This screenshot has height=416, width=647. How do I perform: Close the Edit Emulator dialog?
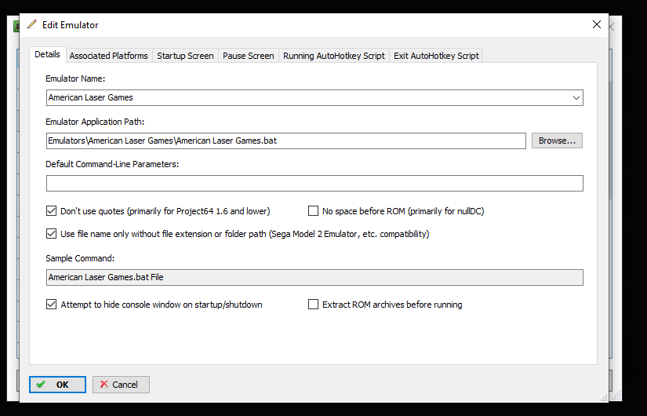tap(596, 25)
